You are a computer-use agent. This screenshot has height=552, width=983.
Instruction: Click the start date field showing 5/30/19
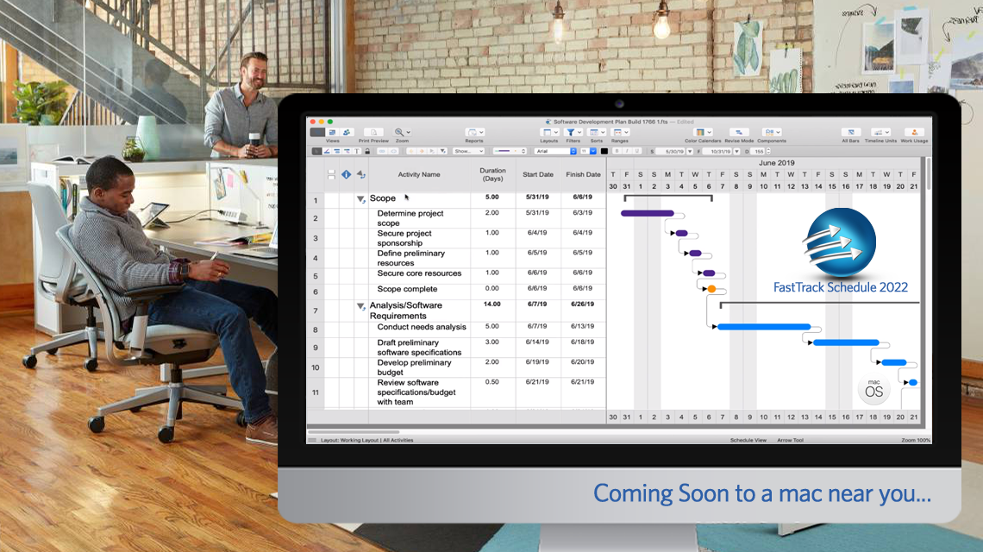click(x=673, y=151)
